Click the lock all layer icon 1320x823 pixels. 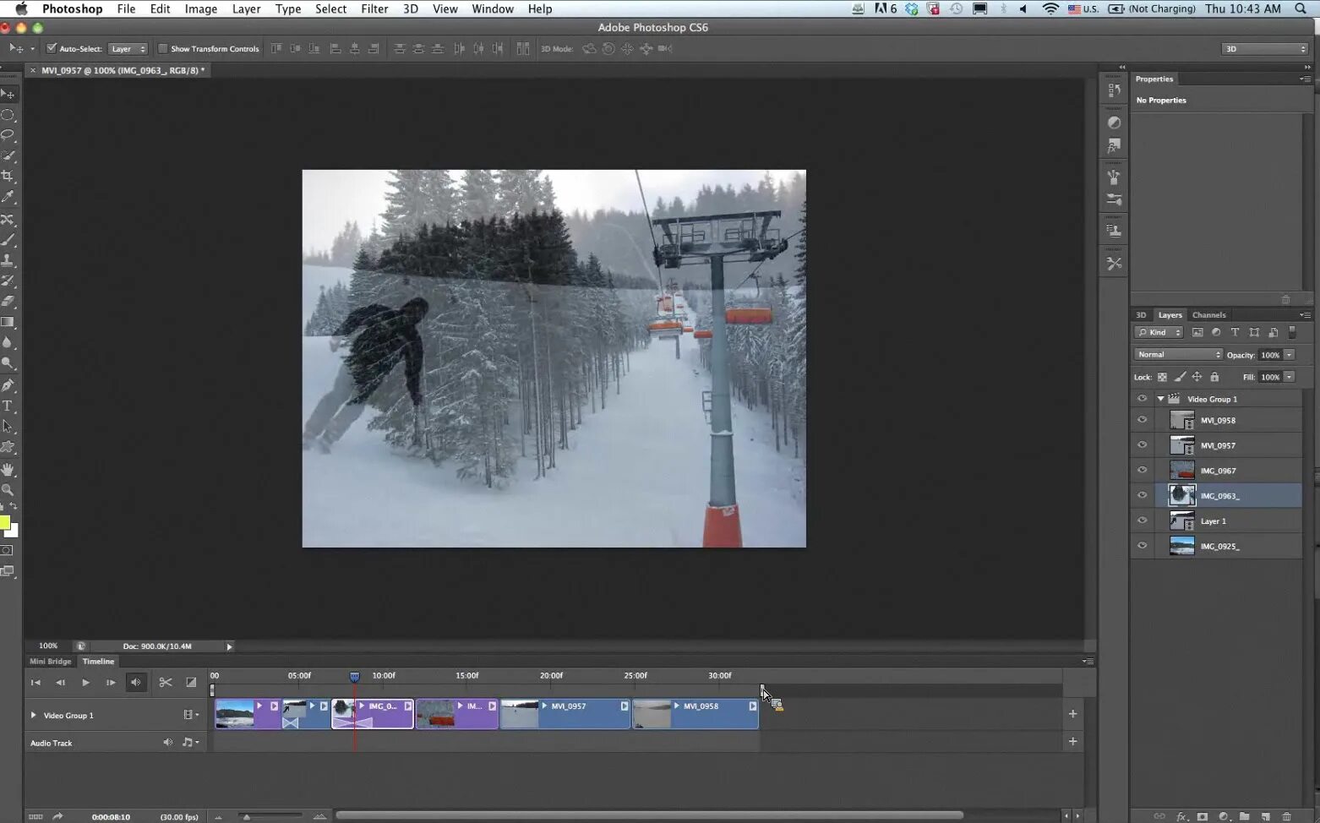click(1214, 377)
